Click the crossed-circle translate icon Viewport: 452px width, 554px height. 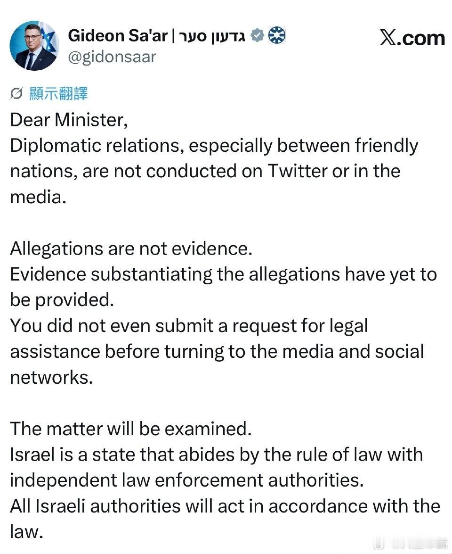(x=16, y=94)
